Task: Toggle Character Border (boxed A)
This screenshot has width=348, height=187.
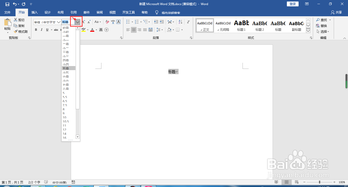Action: pos(118,22)
